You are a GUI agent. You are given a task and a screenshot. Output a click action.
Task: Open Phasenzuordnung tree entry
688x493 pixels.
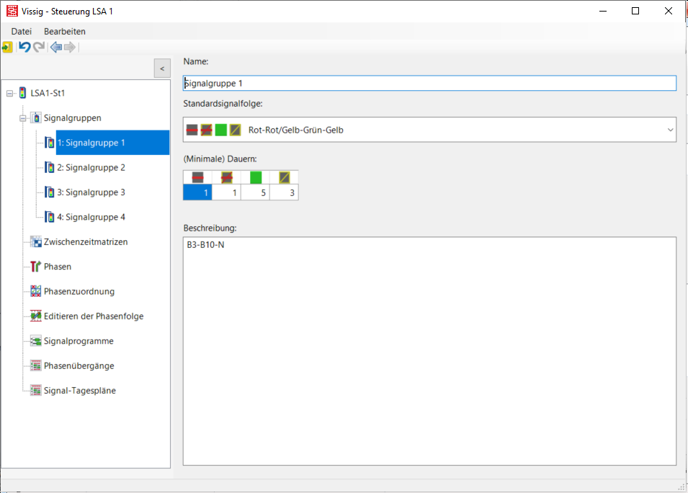pos(79,291)
